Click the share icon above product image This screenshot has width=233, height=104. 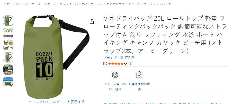coord(92,21)
